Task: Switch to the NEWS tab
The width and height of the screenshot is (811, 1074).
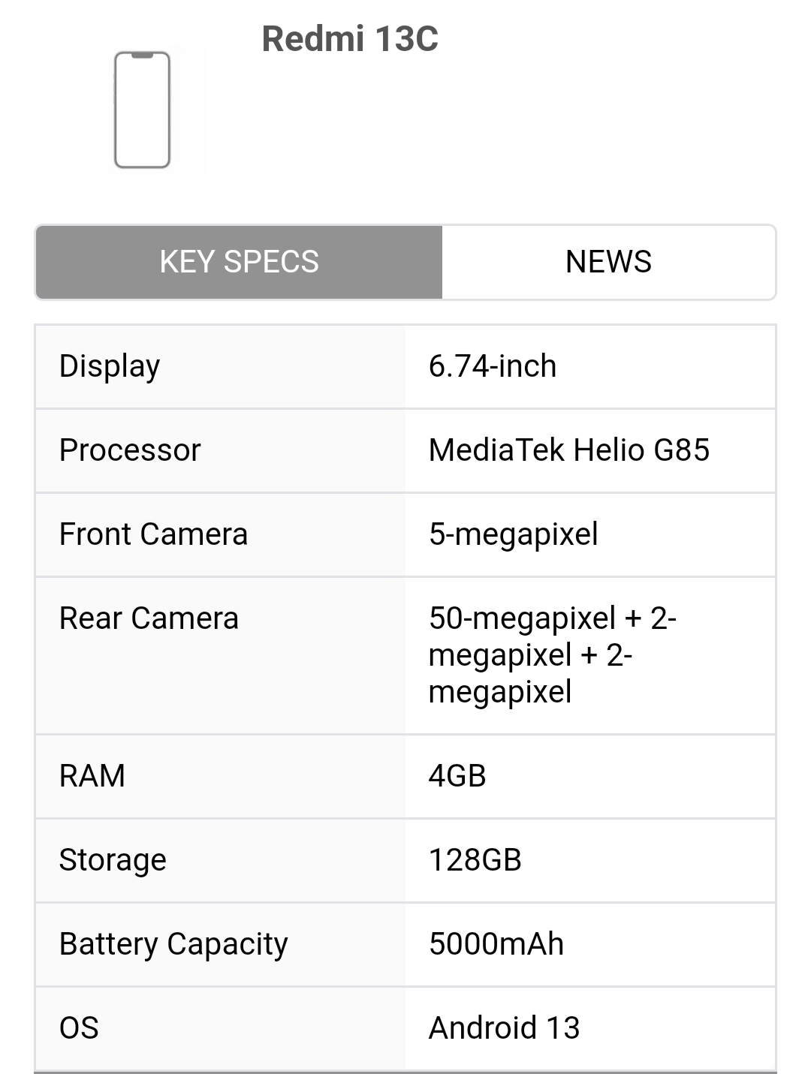Action: 608,262
